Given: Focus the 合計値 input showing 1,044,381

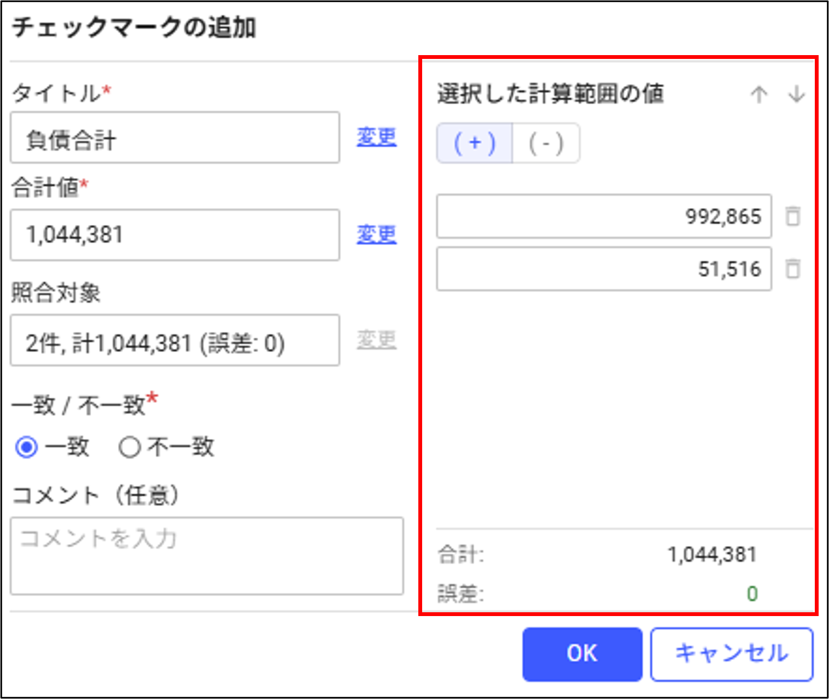Looking at the screenshot, I should coord(175,235).
